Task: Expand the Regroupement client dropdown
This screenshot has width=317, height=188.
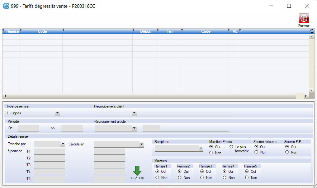Action: [134, 113]
